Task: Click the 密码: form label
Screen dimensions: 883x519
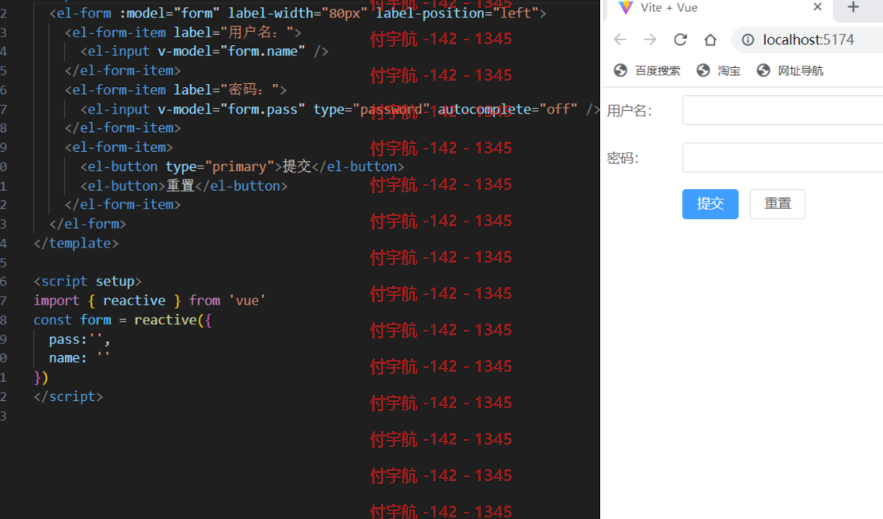Action: (622, 158)
